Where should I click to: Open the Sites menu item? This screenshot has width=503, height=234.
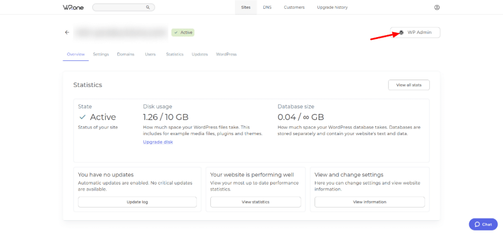coord(246,7)
